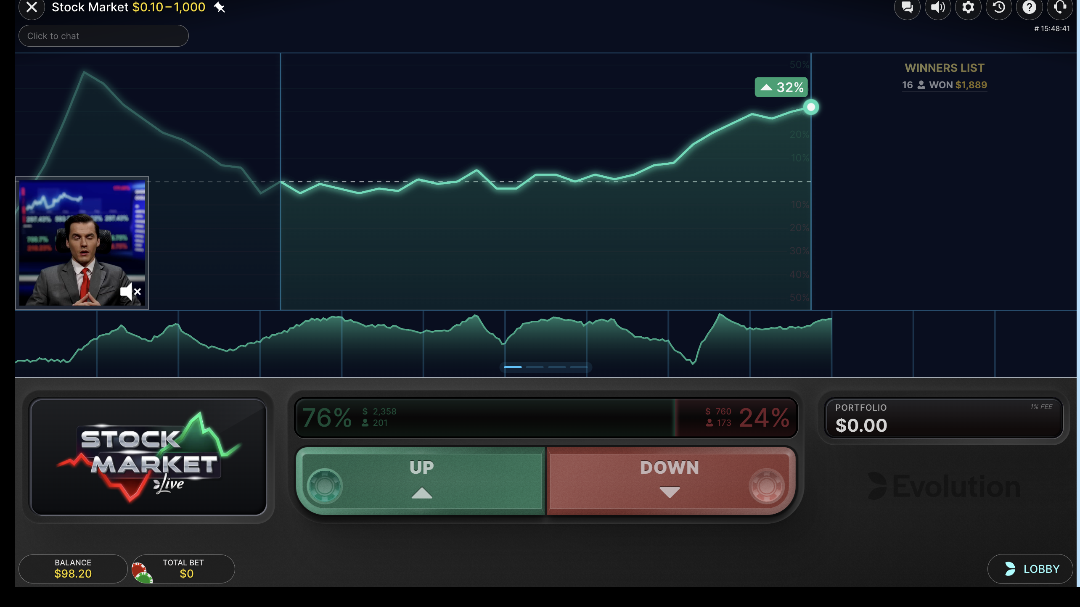Click the BALANCE $98.20 display
The height and width of the screenshot is (607, 1080).
click(73, 569)
